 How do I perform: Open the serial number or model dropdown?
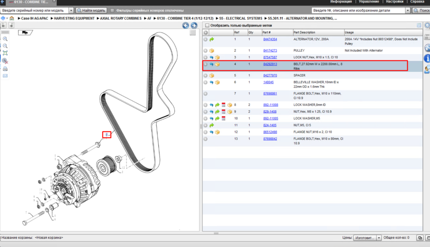coord(71,10)
